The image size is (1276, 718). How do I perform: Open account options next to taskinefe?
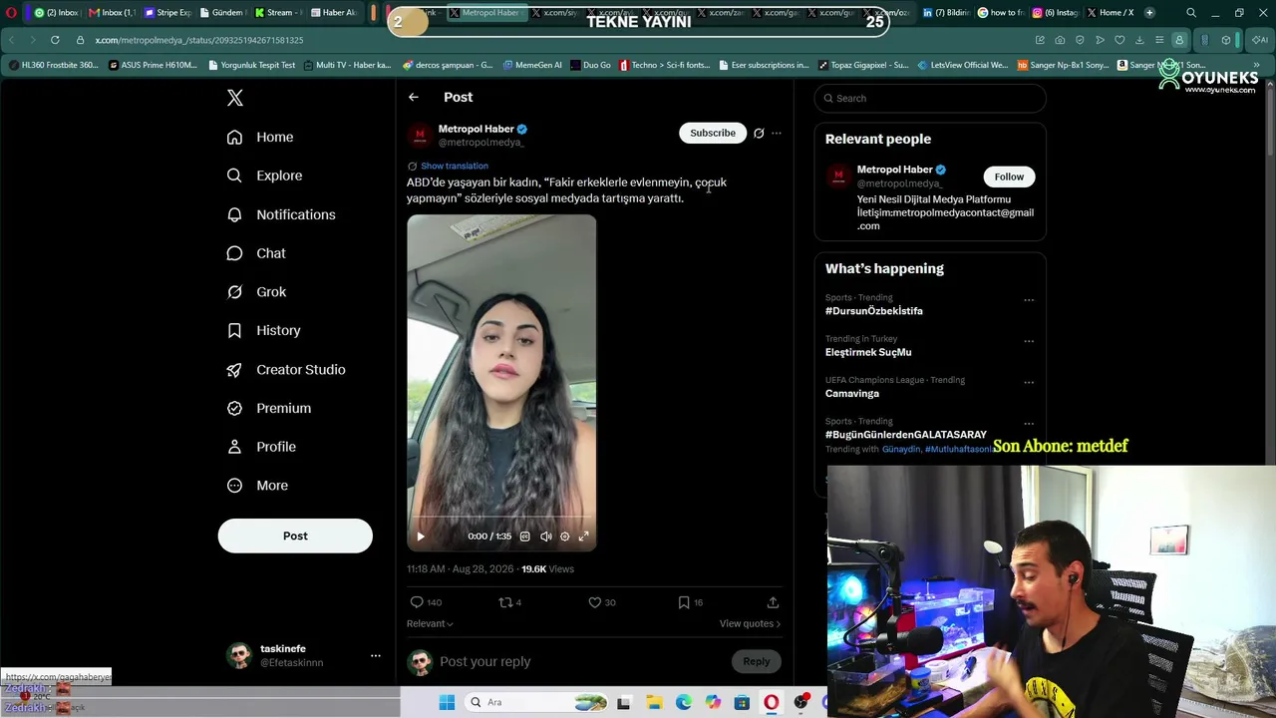(x=376, y=655)
